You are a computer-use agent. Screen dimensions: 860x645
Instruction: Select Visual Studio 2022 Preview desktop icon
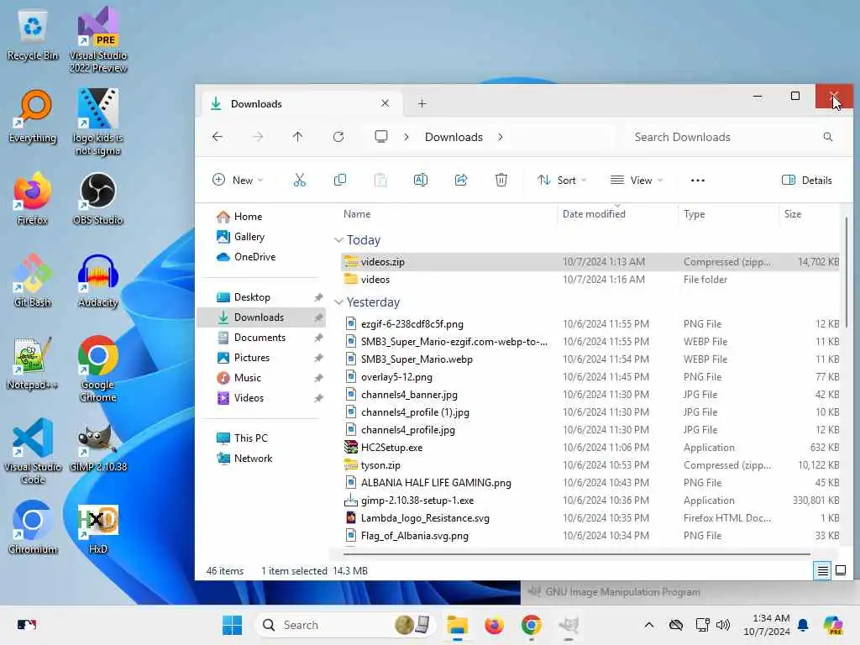[98, 39]
